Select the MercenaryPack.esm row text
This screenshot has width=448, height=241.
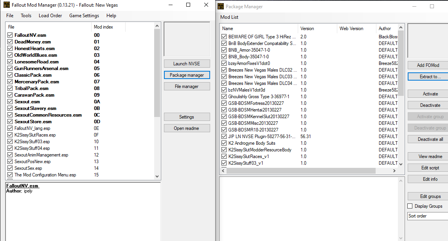pos(36,82)
